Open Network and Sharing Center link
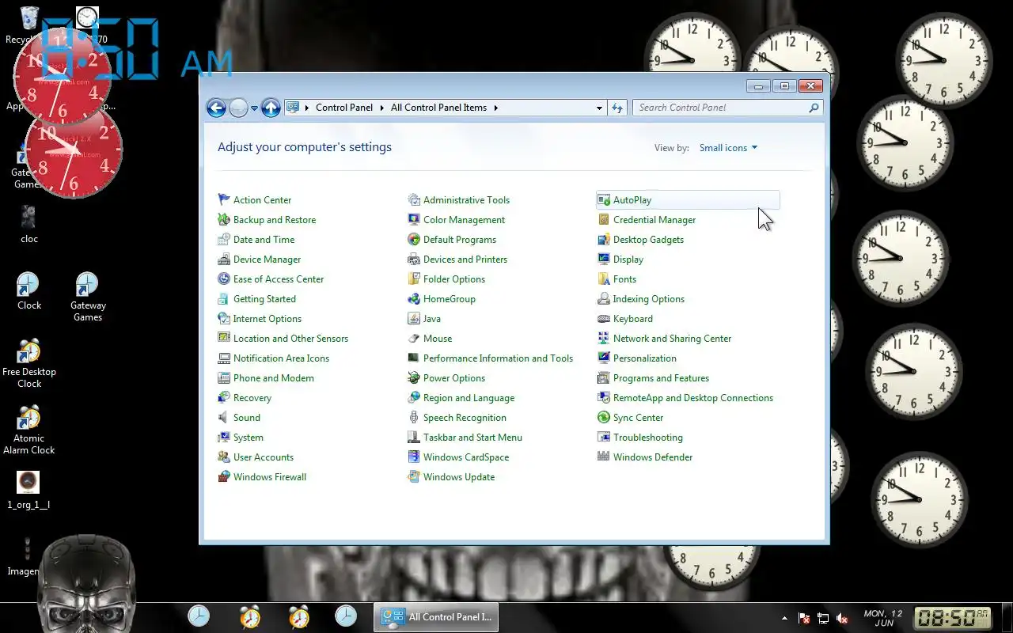This screenshot has width=1013, height=633. point(672,339)
